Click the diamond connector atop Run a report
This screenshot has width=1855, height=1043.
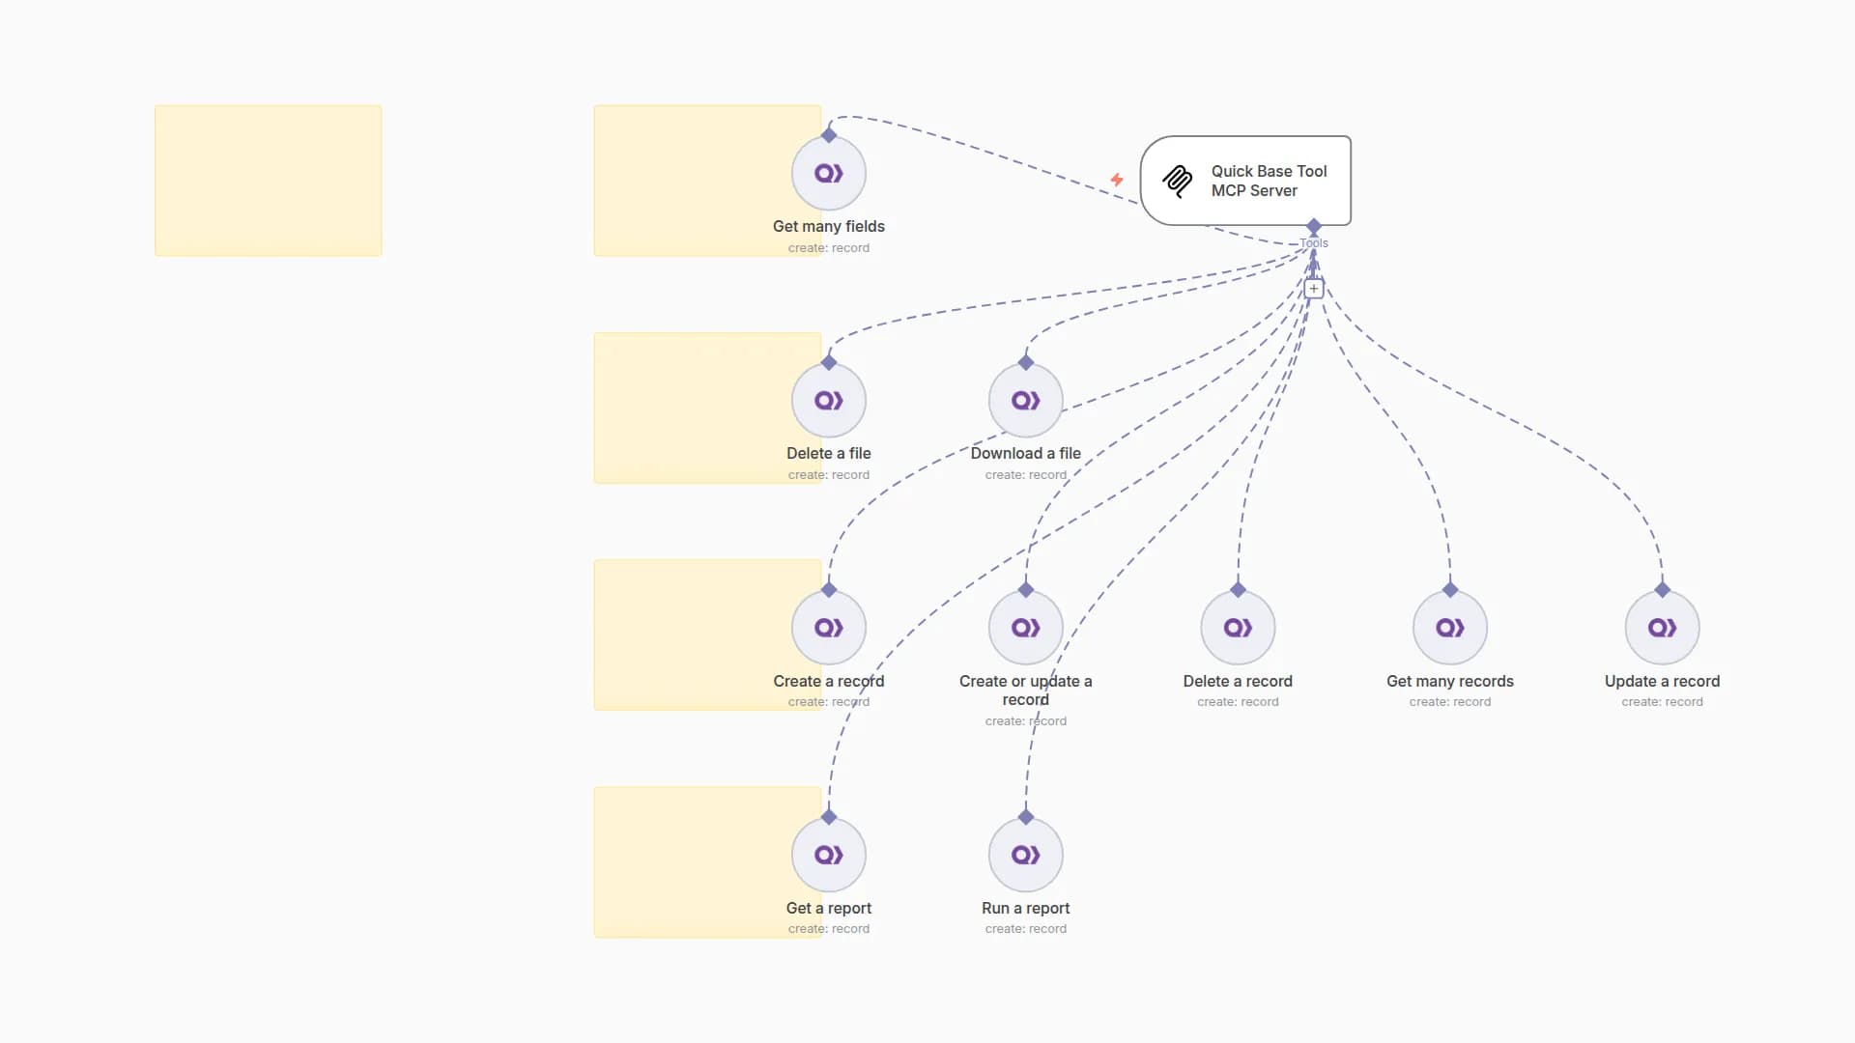(x=1025, y=817)
